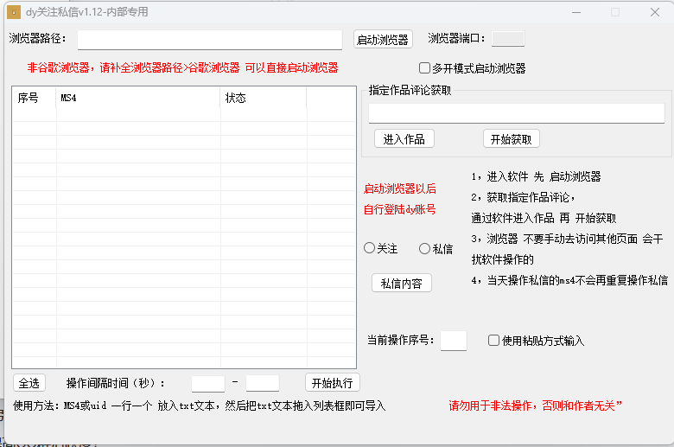Enable 多开模式启动浏览器 checkbox
Viewport: 674px width, 447px height.
tap(425, 68)
